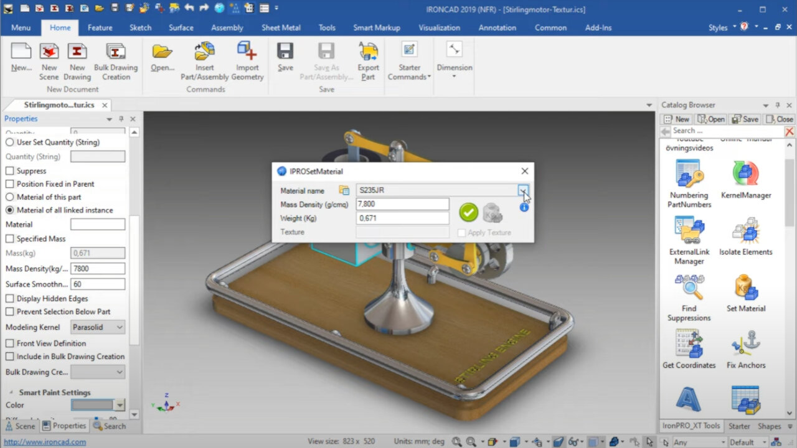Launch the Numbering PartNumbers tool

689,175
